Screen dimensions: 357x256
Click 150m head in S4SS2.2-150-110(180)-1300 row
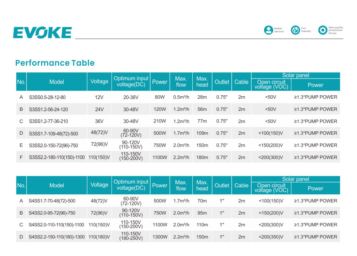click(202, 237)
